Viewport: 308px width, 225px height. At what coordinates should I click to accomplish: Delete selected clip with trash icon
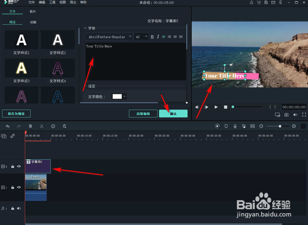coord(30,126)
